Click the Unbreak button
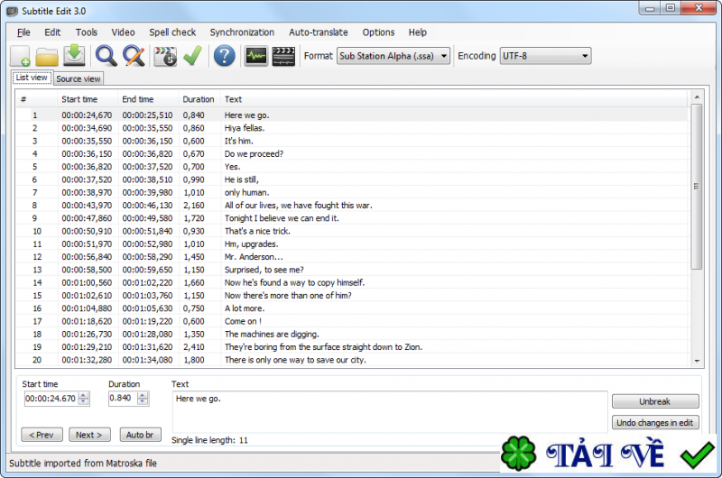 click(655, 401)
